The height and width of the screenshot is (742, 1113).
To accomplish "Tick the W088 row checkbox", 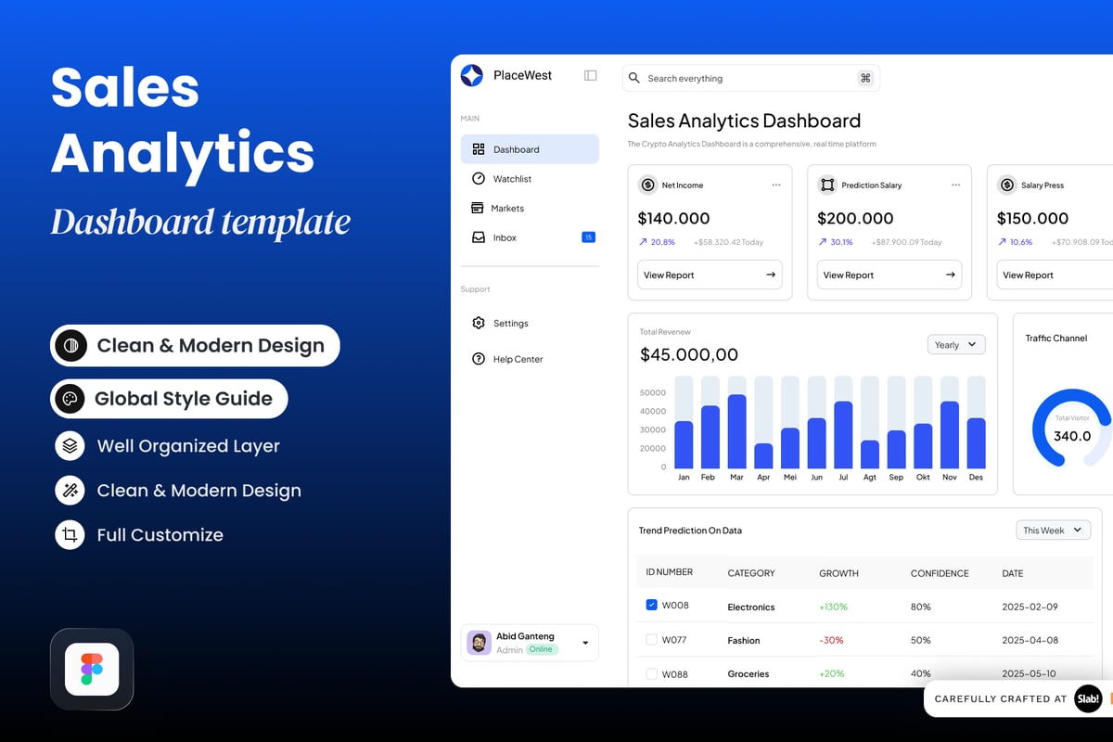I will coord(651,674).
